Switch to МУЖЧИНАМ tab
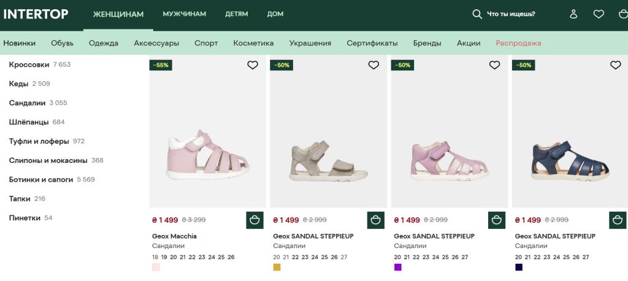Image resolution: width=628 pixels, height=281 pixels. tap(184, 14)
